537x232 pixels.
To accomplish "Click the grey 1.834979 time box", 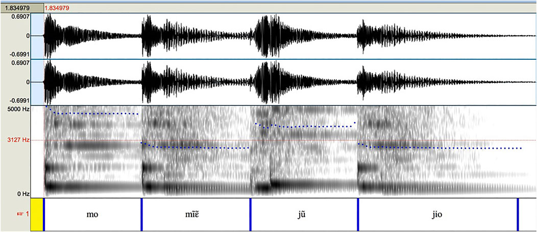I will tap(22, 8).
